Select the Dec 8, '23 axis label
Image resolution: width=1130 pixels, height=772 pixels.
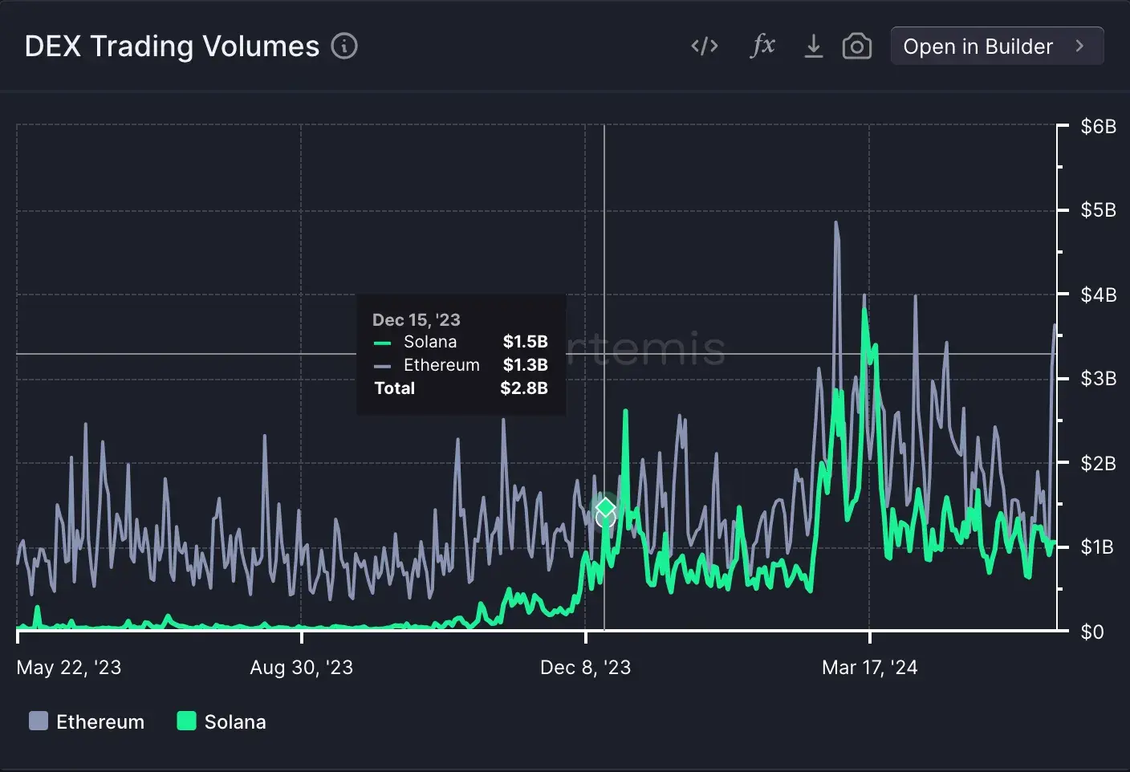pos(586,668)
